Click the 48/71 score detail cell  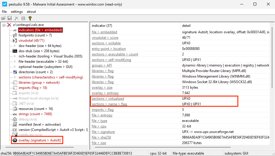click(x=186, y=38)
